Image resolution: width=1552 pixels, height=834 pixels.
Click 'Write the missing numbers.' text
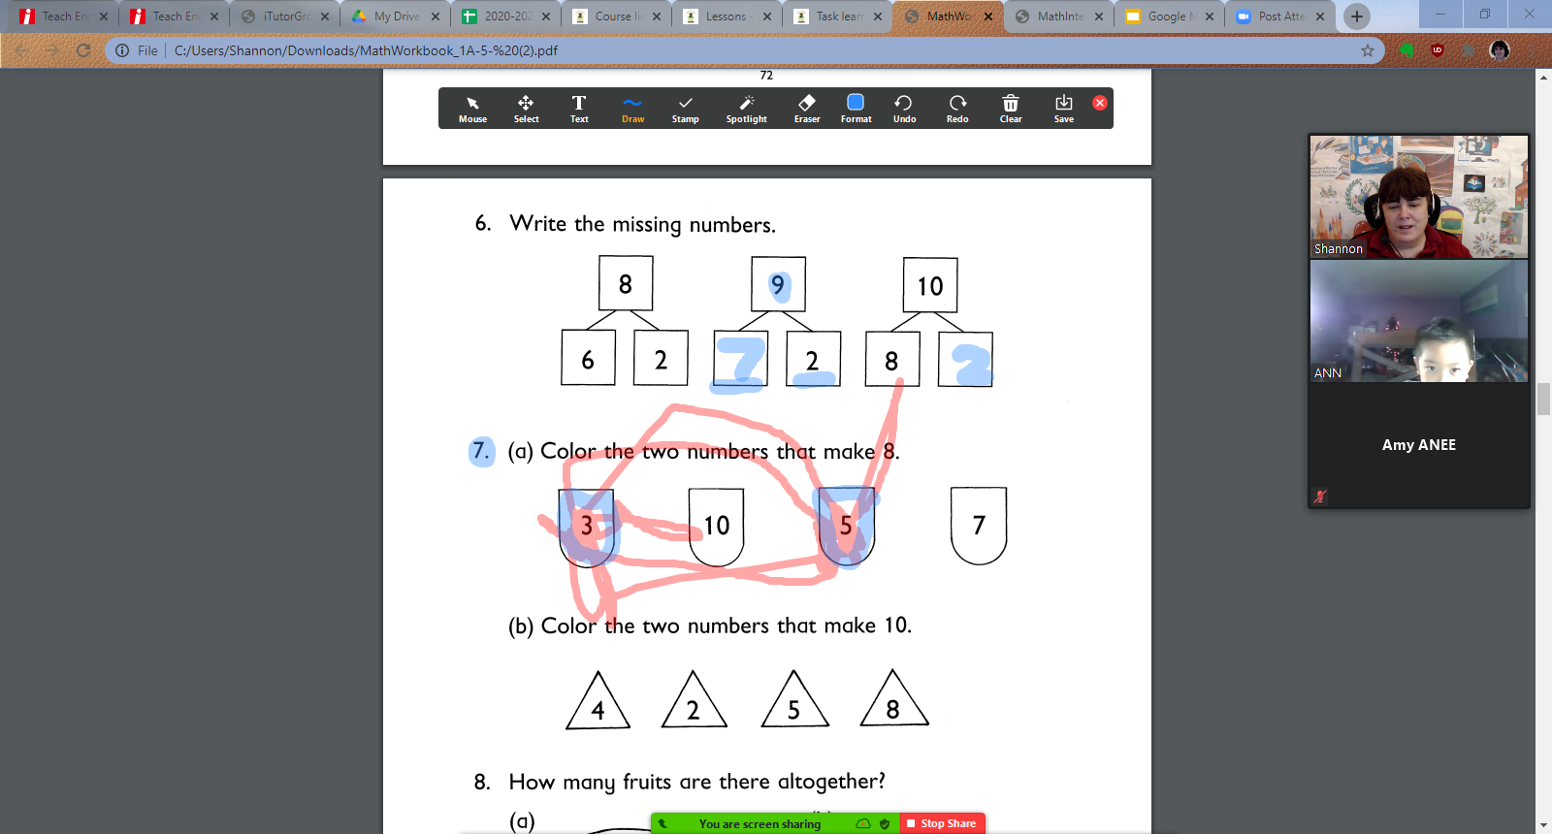642,225
